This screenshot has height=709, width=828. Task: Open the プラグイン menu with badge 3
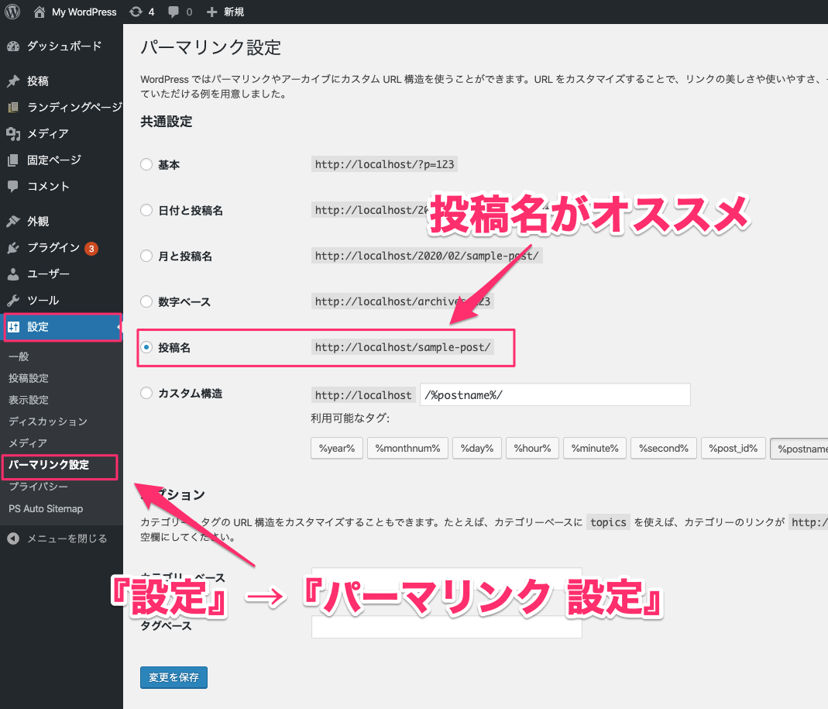tap(53, 248)
